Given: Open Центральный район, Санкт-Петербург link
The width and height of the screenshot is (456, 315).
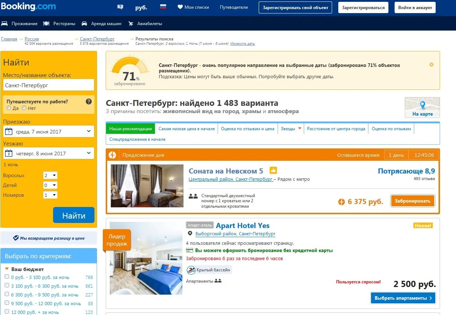Looking at the screenshot, I should 230,179.
